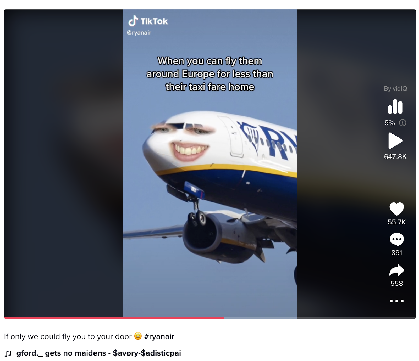Click the video caption overlay text

pos(210,74)
